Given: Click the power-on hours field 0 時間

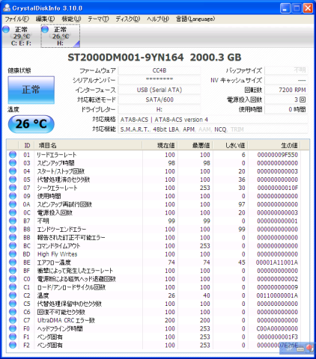Looking at the screenshot, I should (286, 109).
